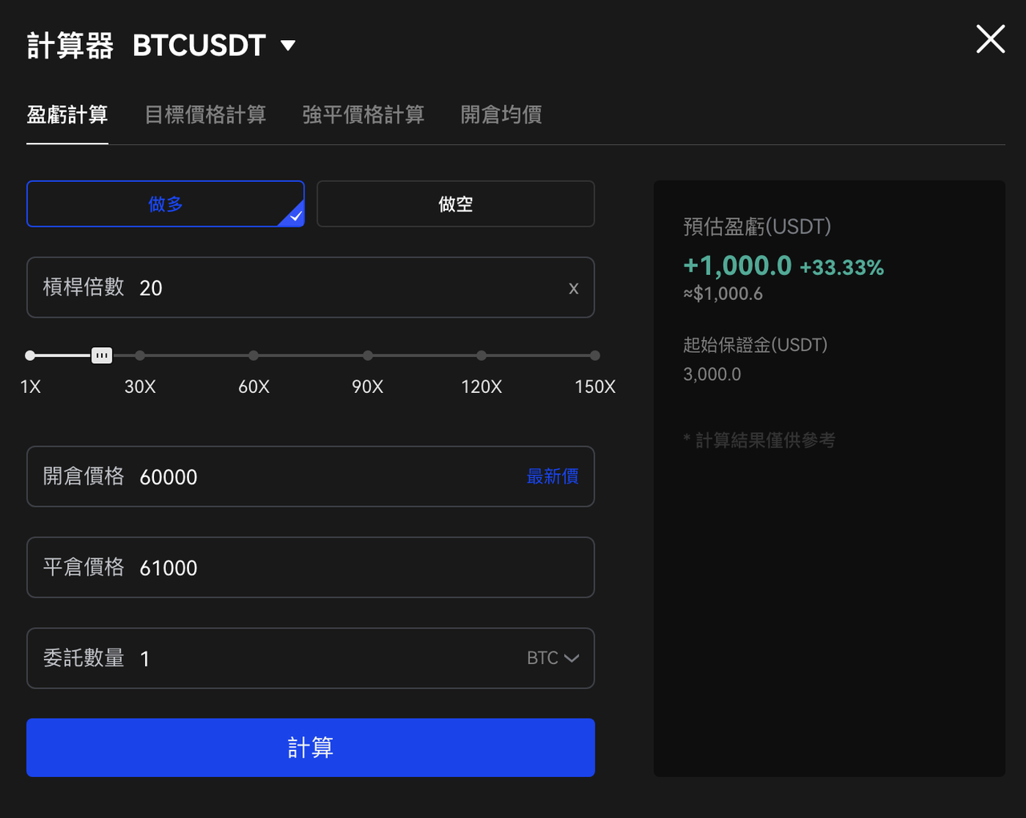Screen dimensions: 1026x818
Task: Switch to the 強平價格計算 tab
Action: click(363, 115)
